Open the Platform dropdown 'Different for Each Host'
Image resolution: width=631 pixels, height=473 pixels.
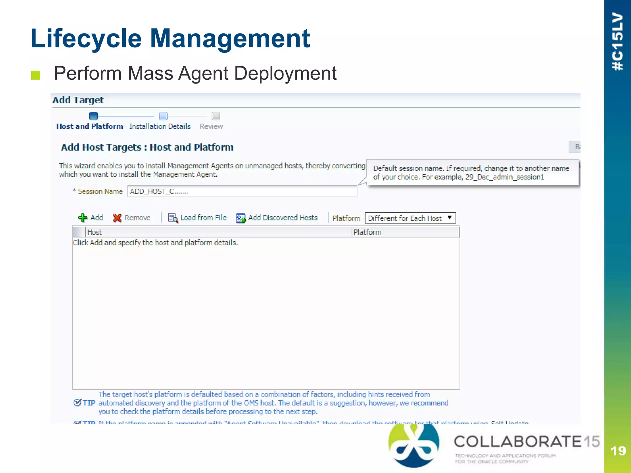410,218
